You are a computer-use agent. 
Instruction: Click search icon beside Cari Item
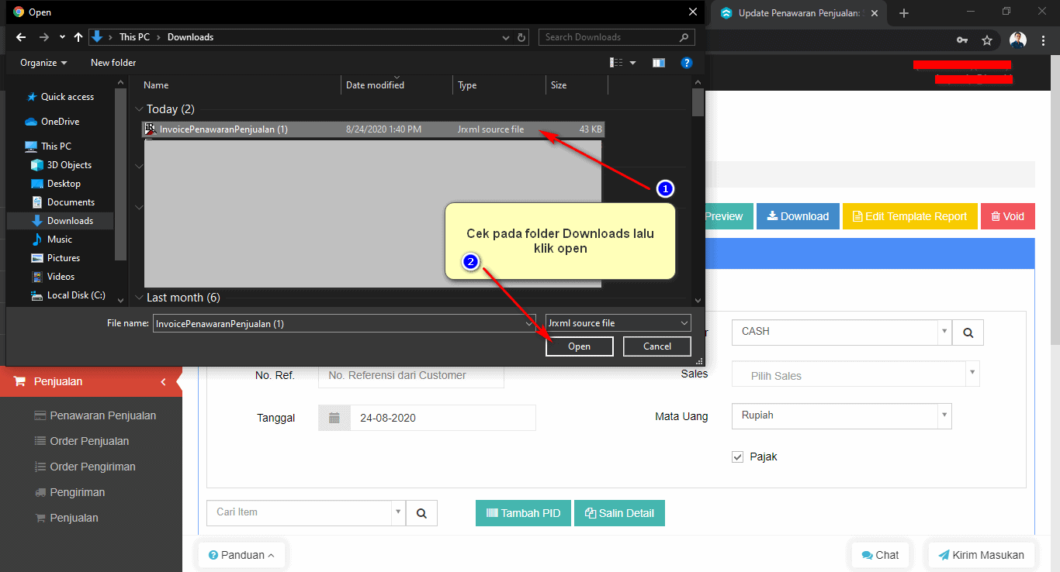[x=421, y=513]
